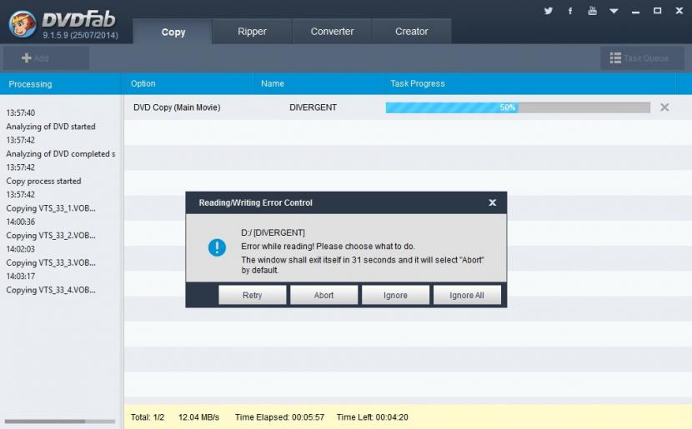Click the Ignore All button

467,295
